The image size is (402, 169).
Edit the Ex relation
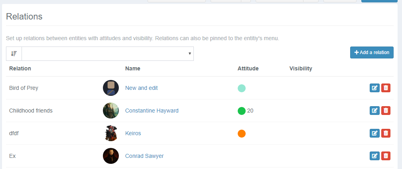(x=374, y=156)
